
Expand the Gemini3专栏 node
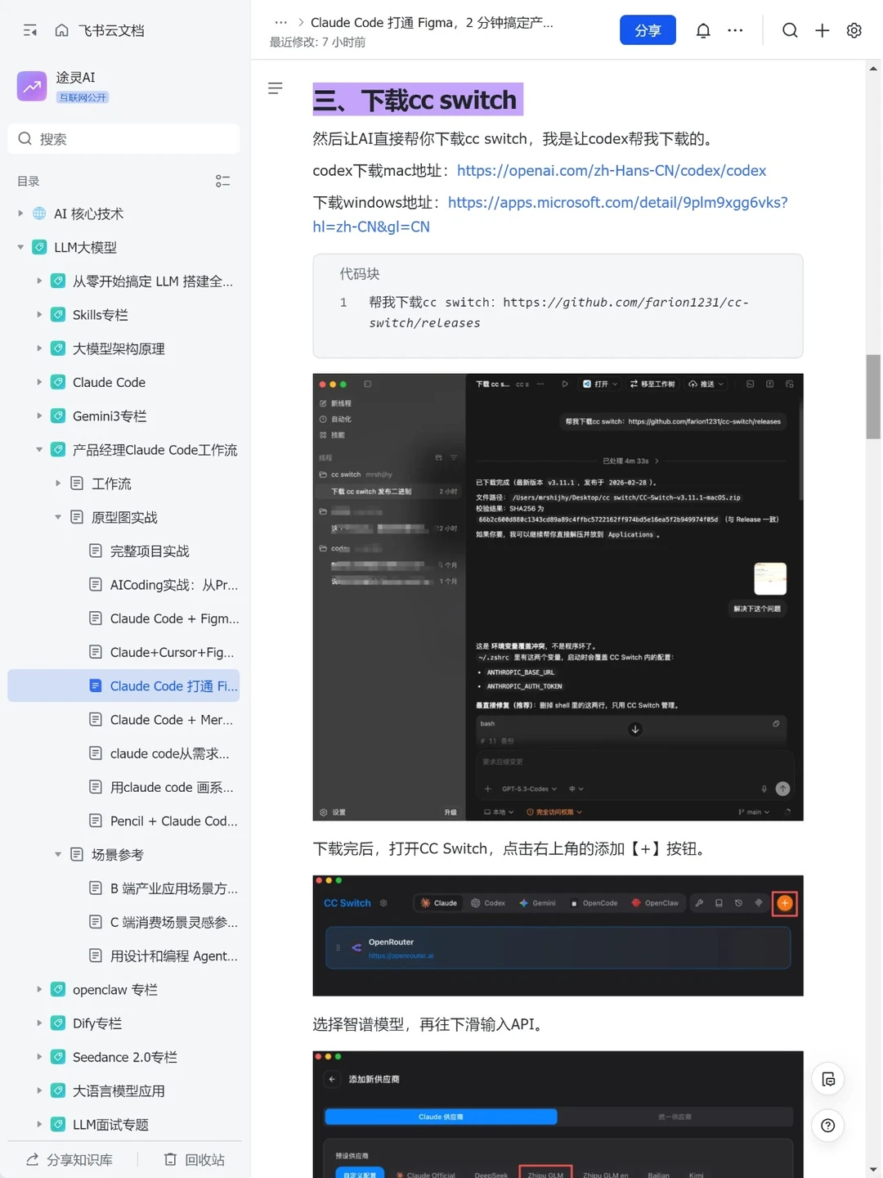click(x=39, y=416)
